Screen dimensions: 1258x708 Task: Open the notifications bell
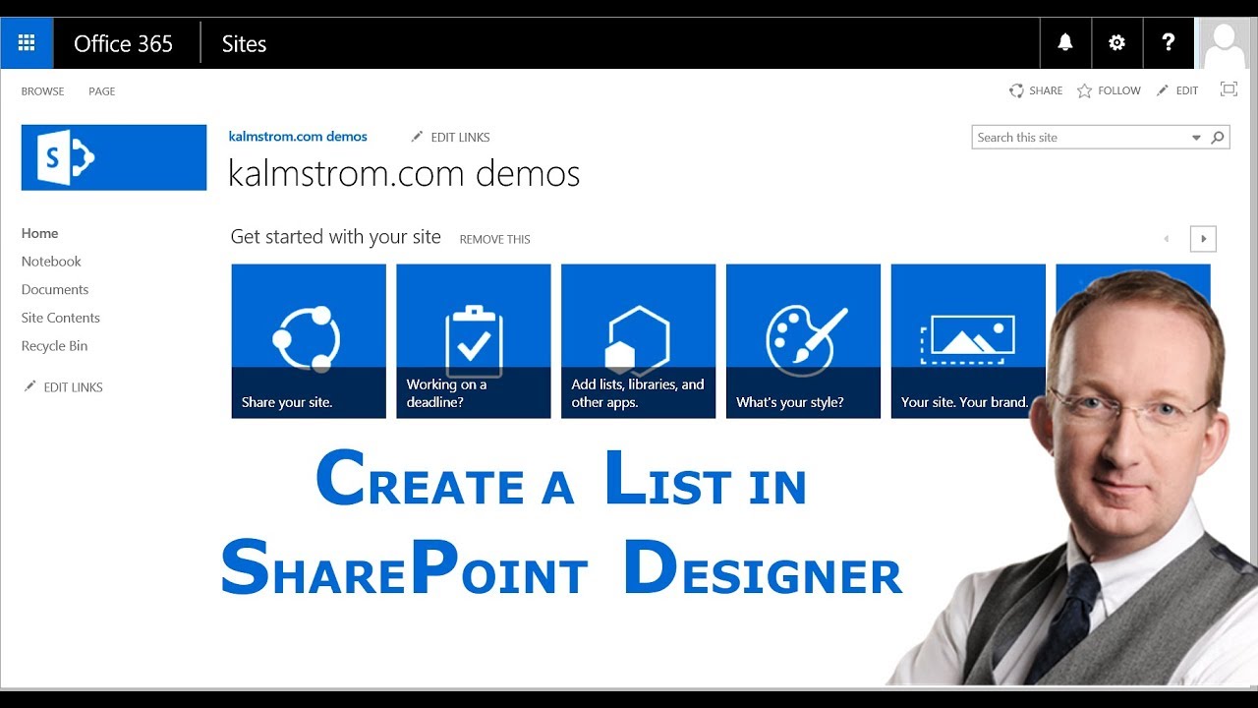pos(1065,43)
